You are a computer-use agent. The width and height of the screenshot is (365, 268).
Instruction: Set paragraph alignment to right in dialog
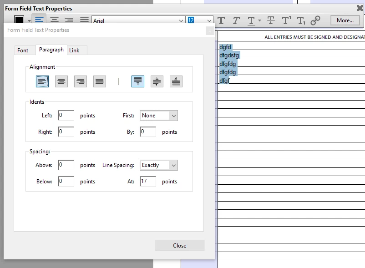click(x=80, y=81)
